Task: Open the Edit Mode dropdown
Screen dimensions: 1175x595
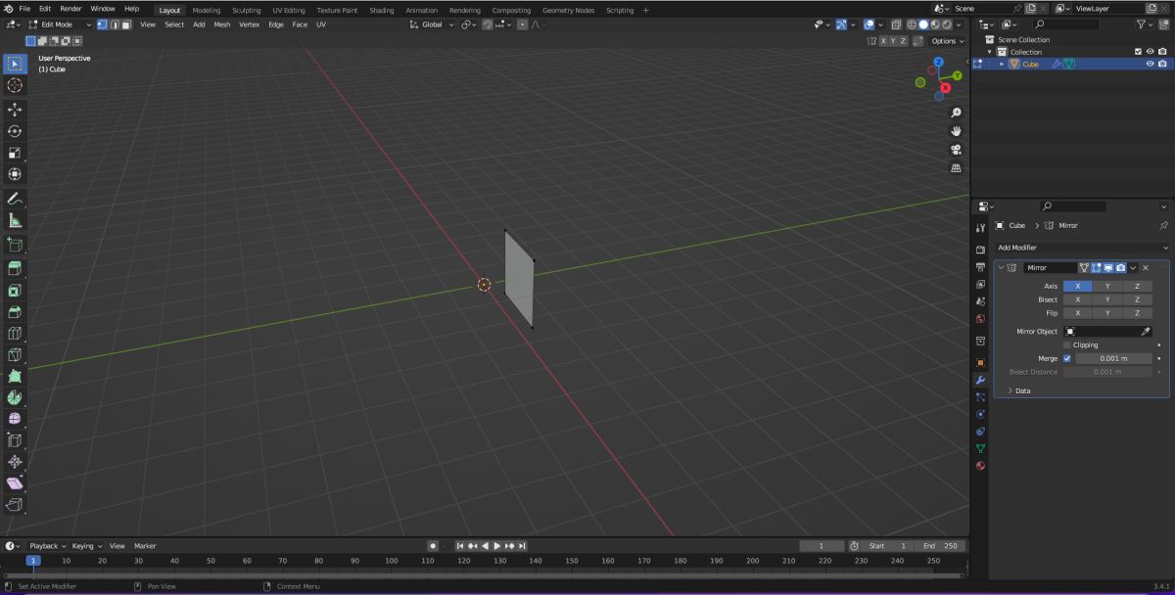Action: pyautogui.click(x=60, y=24)
